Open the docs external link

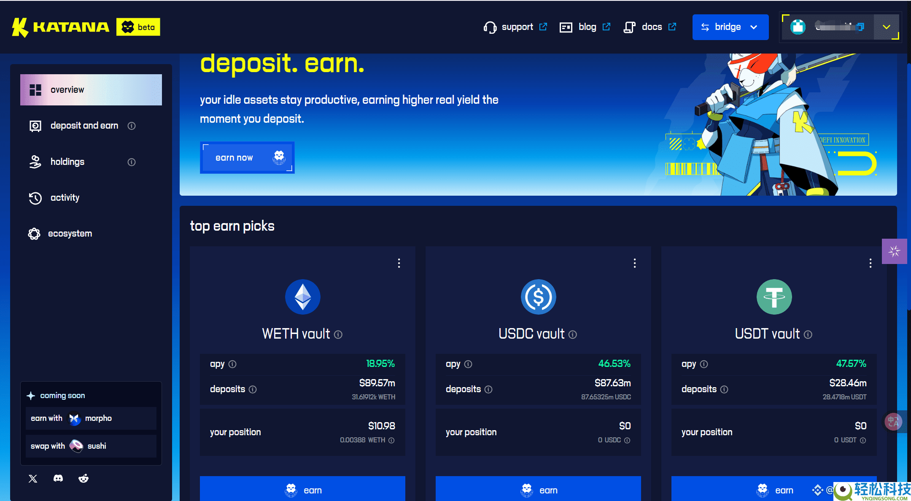pos(651,27)
